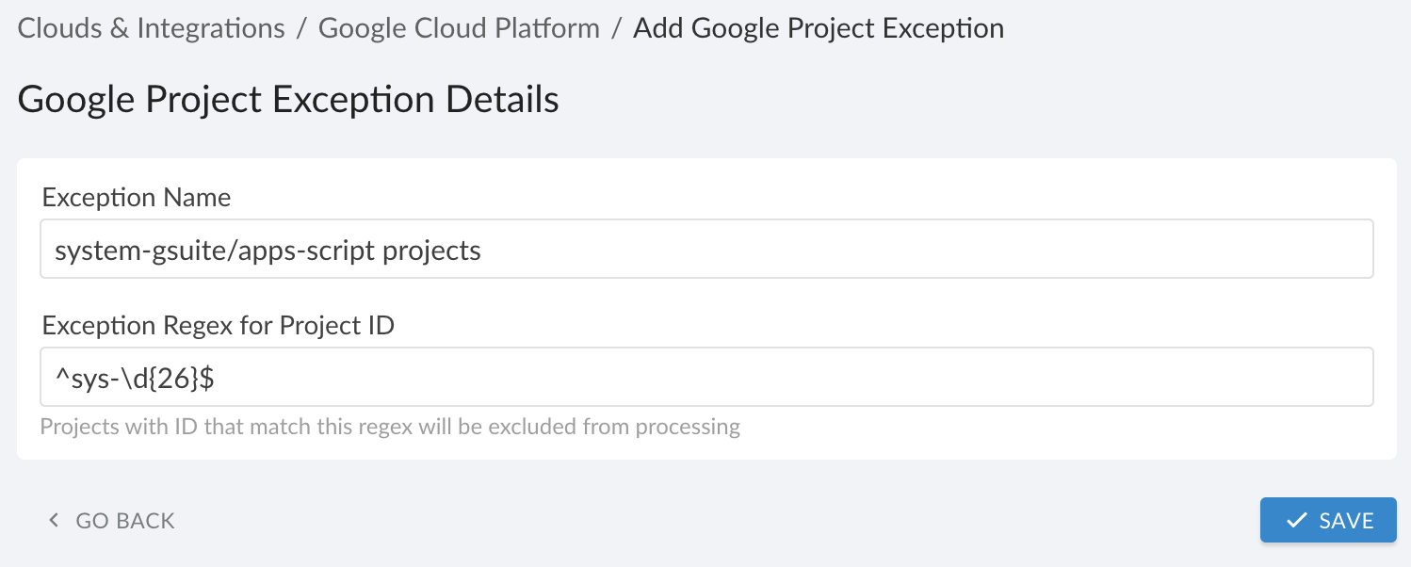Viewport: 1411px width, 567px height.
Task: Click the Google Project Exception Details heading
Action: (x=287, y=98)
